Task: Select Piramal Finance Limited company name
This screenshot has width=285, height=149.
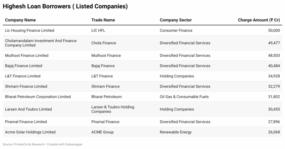Action: tap(26, 122)
